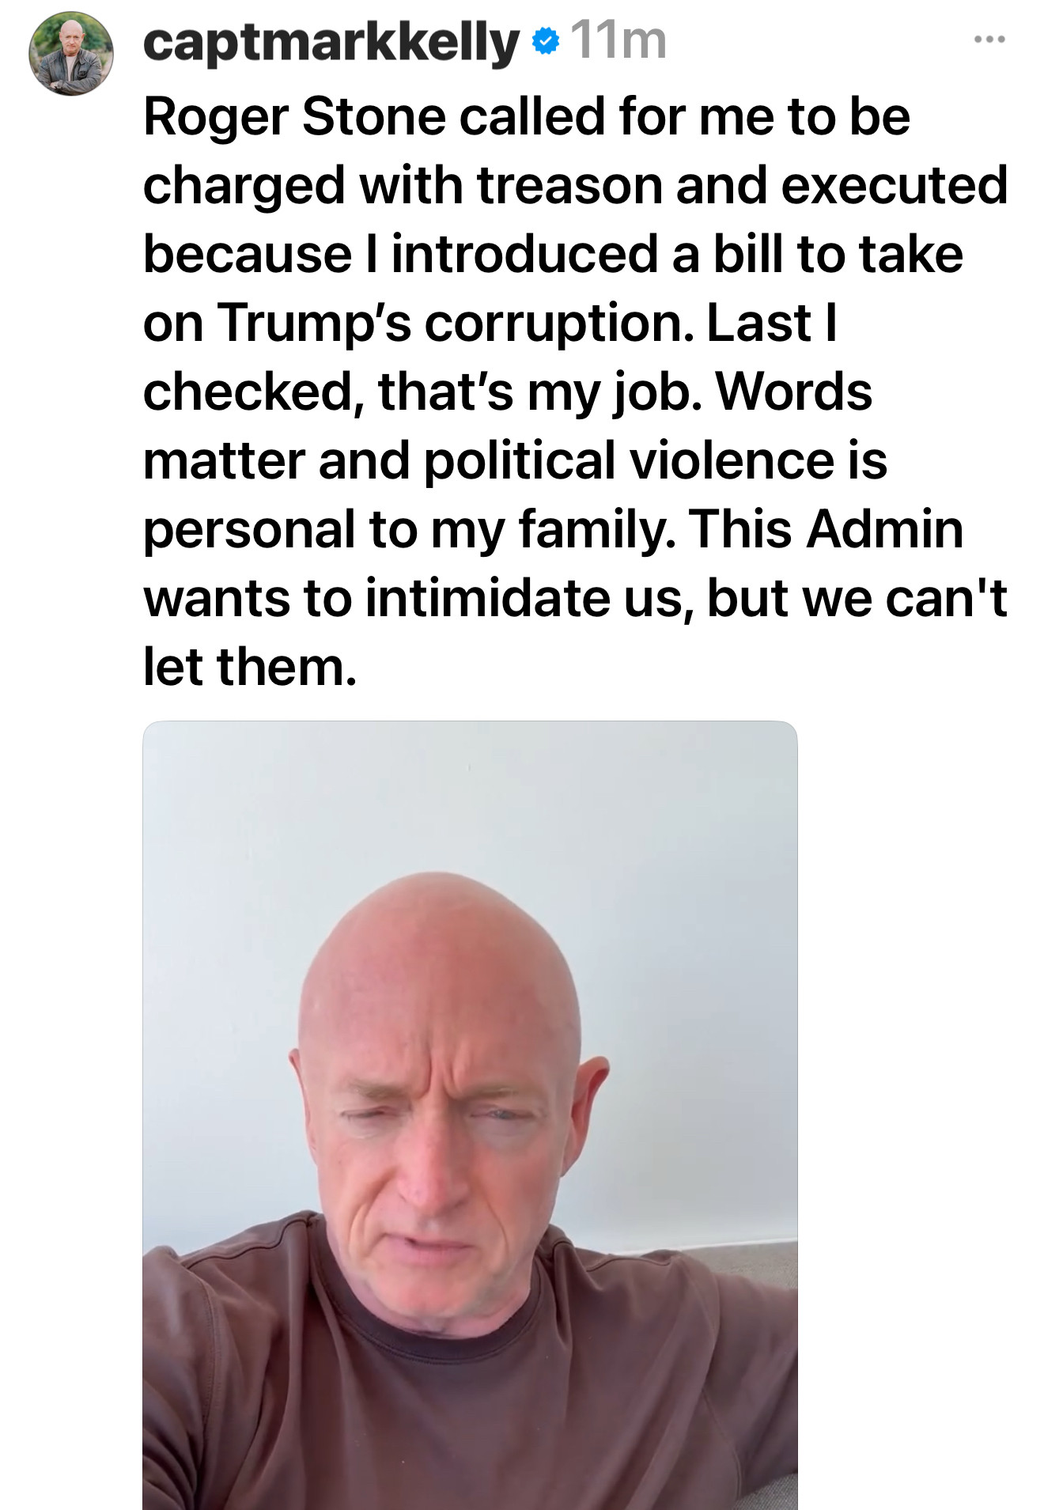Open the three-dot more options menu
1044x1510 pixels.
[989, 39]
